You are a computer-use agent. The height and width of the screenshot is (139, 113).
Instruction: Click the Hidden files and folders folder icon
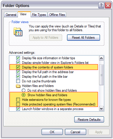(x=18, y=86)
